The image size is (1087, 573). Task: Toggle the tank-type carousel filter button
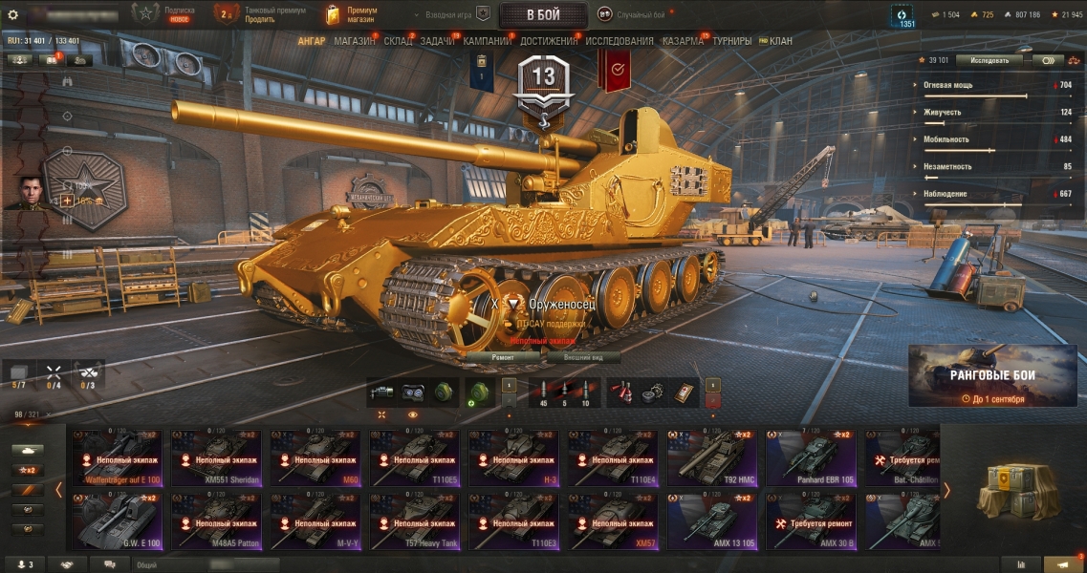coord(28,451)
